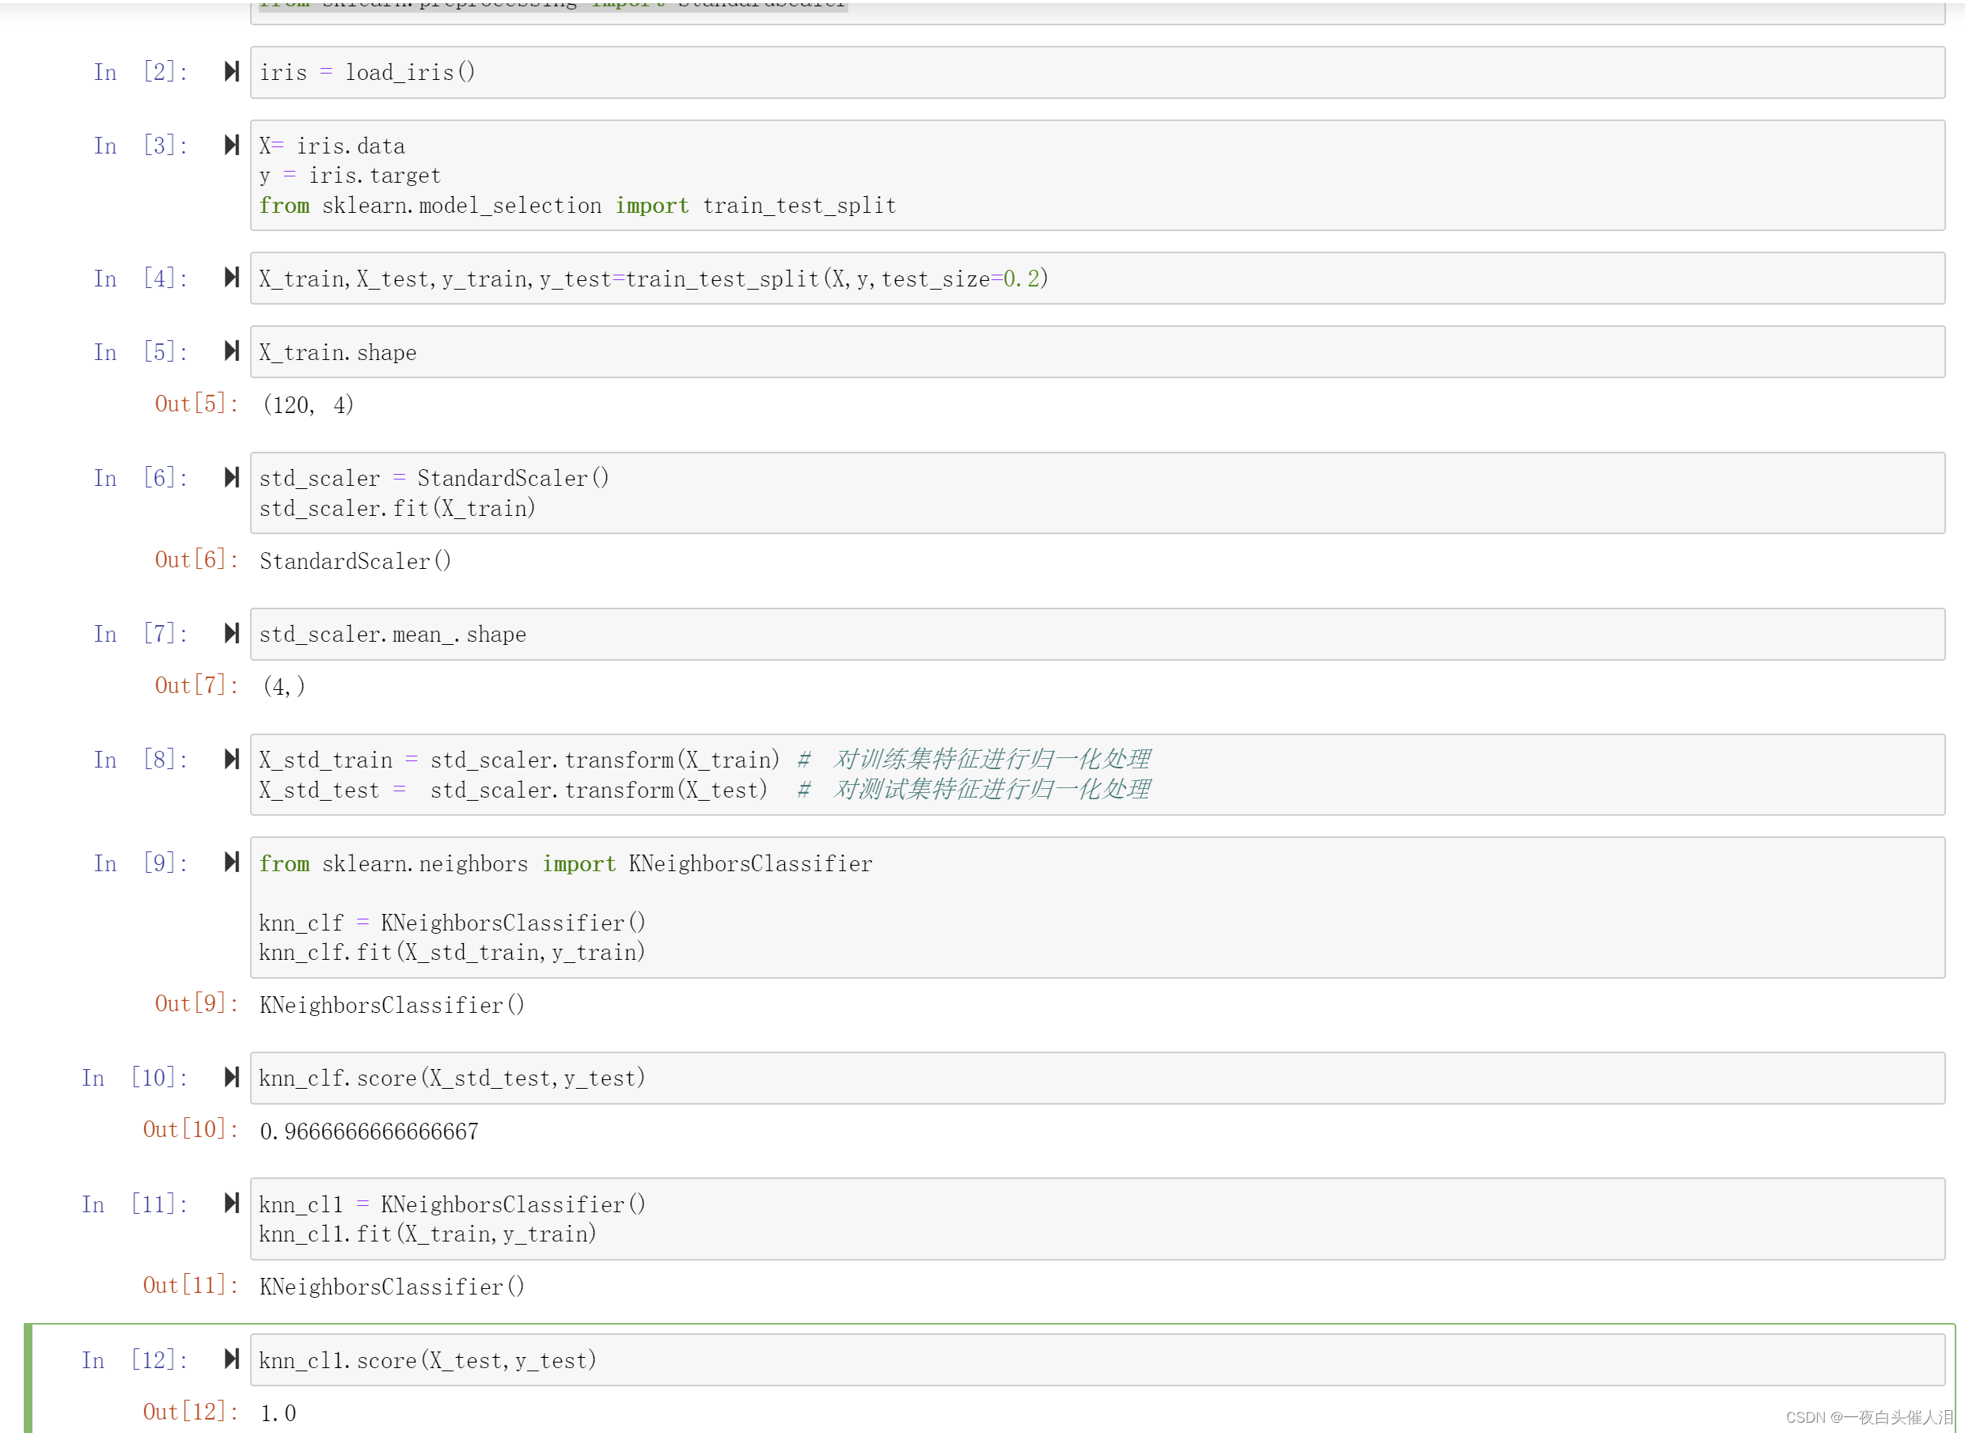This screenshot has height=1433, width=1965.
Task: Click the Out[9]: output prompt
Action: (x=197, y=1003)
